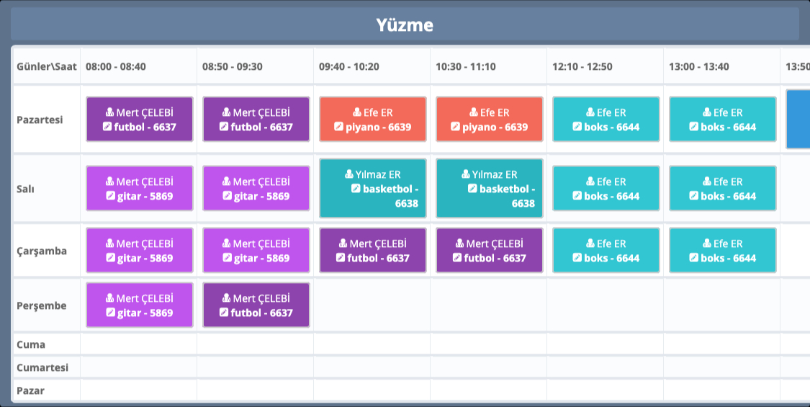Open Pazartesi 10:30 piyano lesson card
The width and height of the screenshot is (810, 407).
click(x=490, y=120)
